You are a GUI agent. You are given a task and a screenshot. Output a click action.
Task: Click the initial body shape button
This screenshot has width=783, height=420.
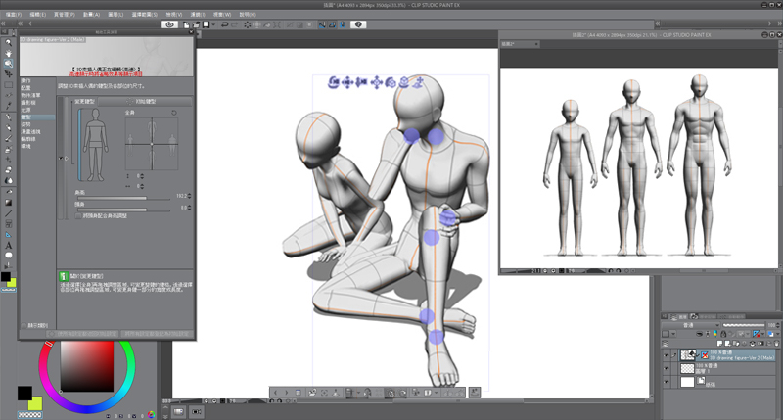[143, 100]
